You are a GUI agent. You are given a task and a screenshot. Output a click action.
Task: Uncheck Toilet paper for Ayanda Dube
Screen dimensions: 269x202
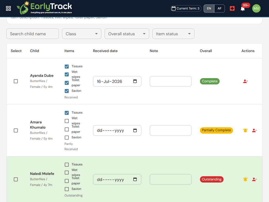pos(67,83)
